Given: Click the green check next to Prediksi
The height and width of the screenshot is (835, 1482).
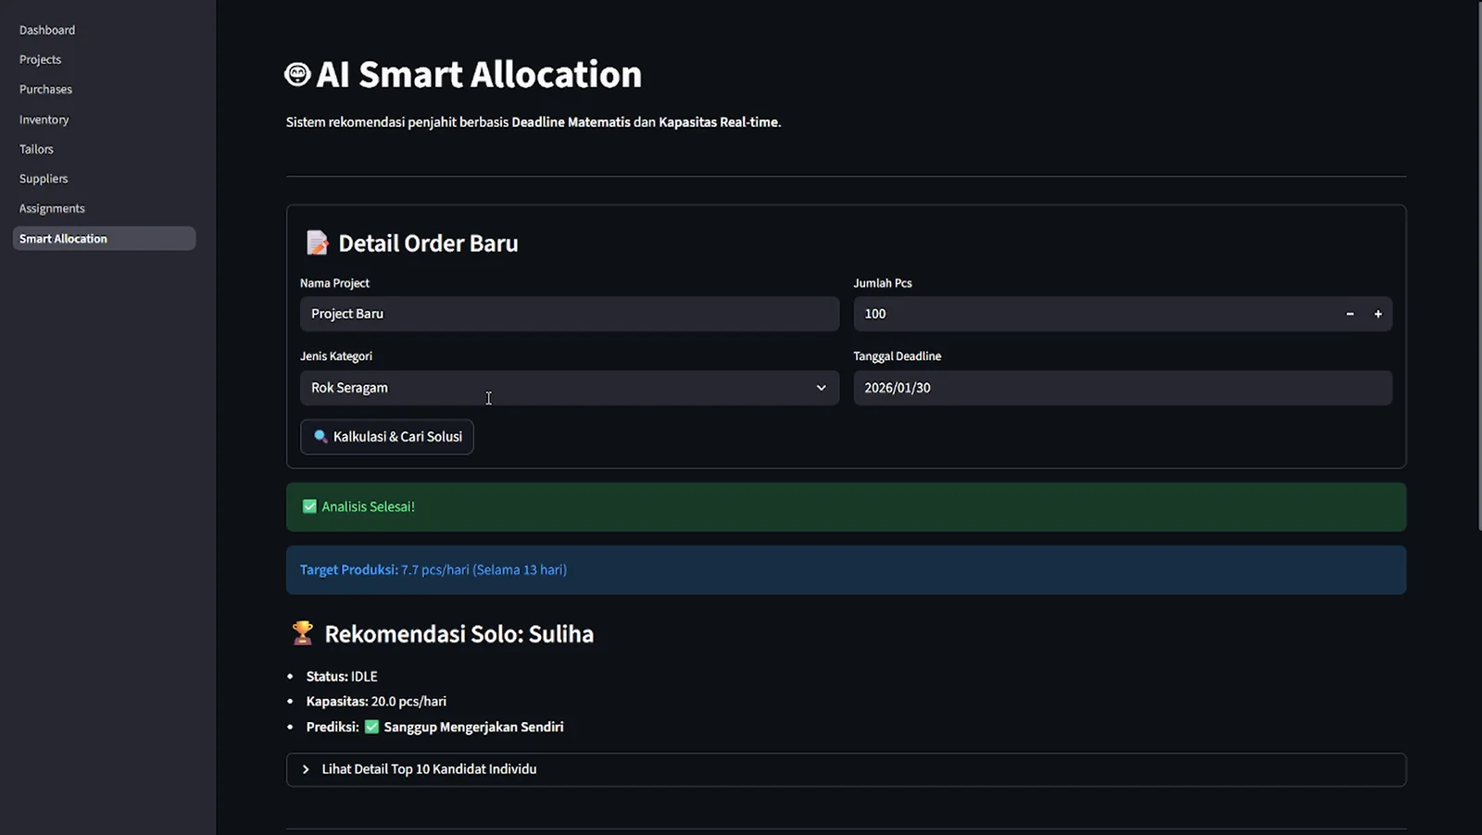Looking at the screenshot, I should [371, 727].
